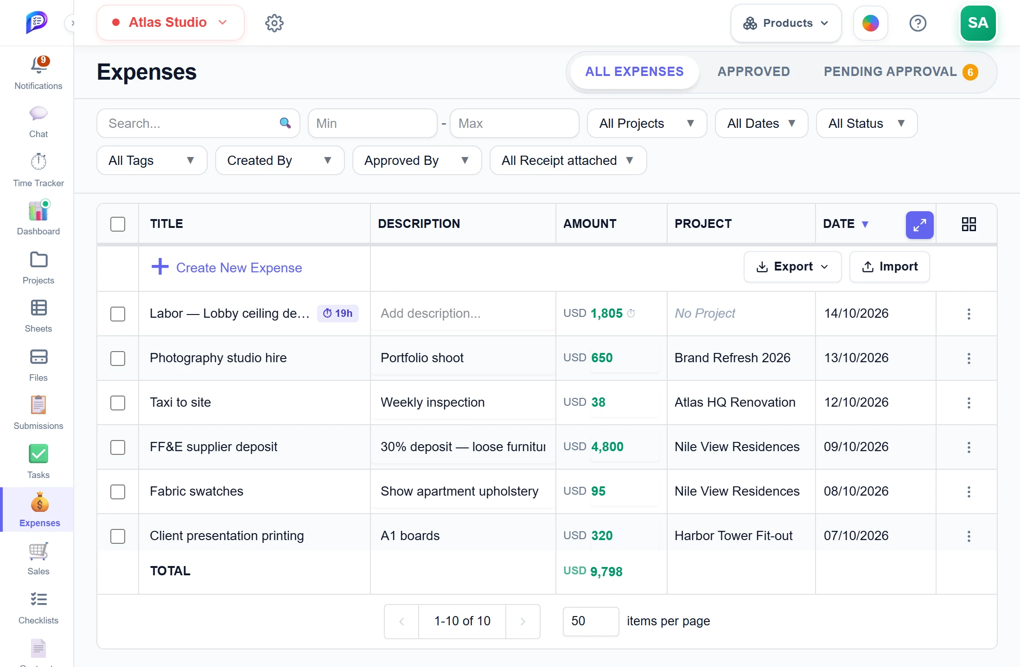Switch to the Pending Approval tab
The height and width of the screenshot is (667, 1020).
click(900, 72)
